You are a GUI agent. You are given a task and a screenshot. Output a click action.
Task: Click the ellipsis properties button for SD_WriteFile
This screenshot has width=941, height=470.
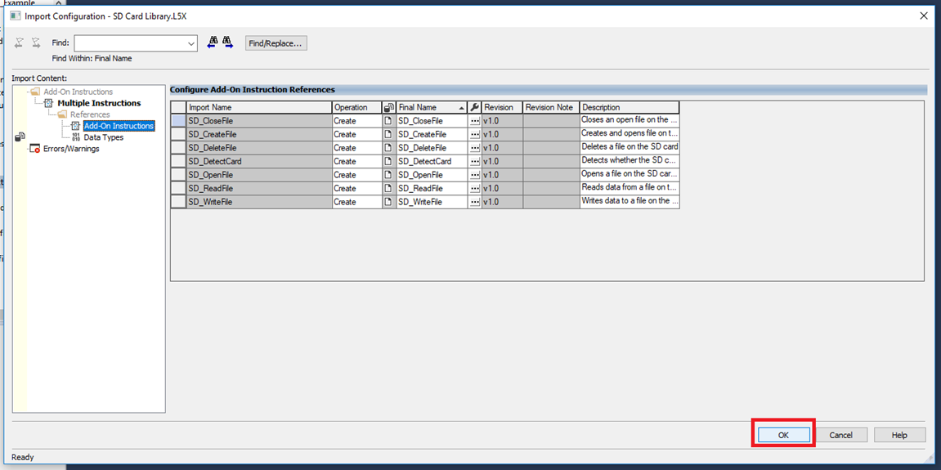click(475, 202)
